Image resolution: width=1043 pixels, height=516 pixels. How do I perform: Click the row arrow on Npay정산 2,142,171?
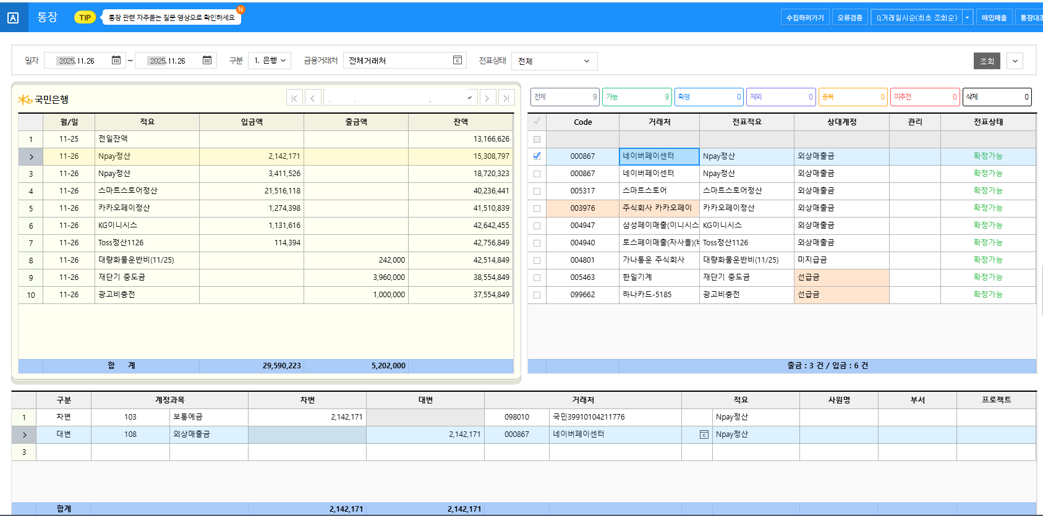pos(31,157)
